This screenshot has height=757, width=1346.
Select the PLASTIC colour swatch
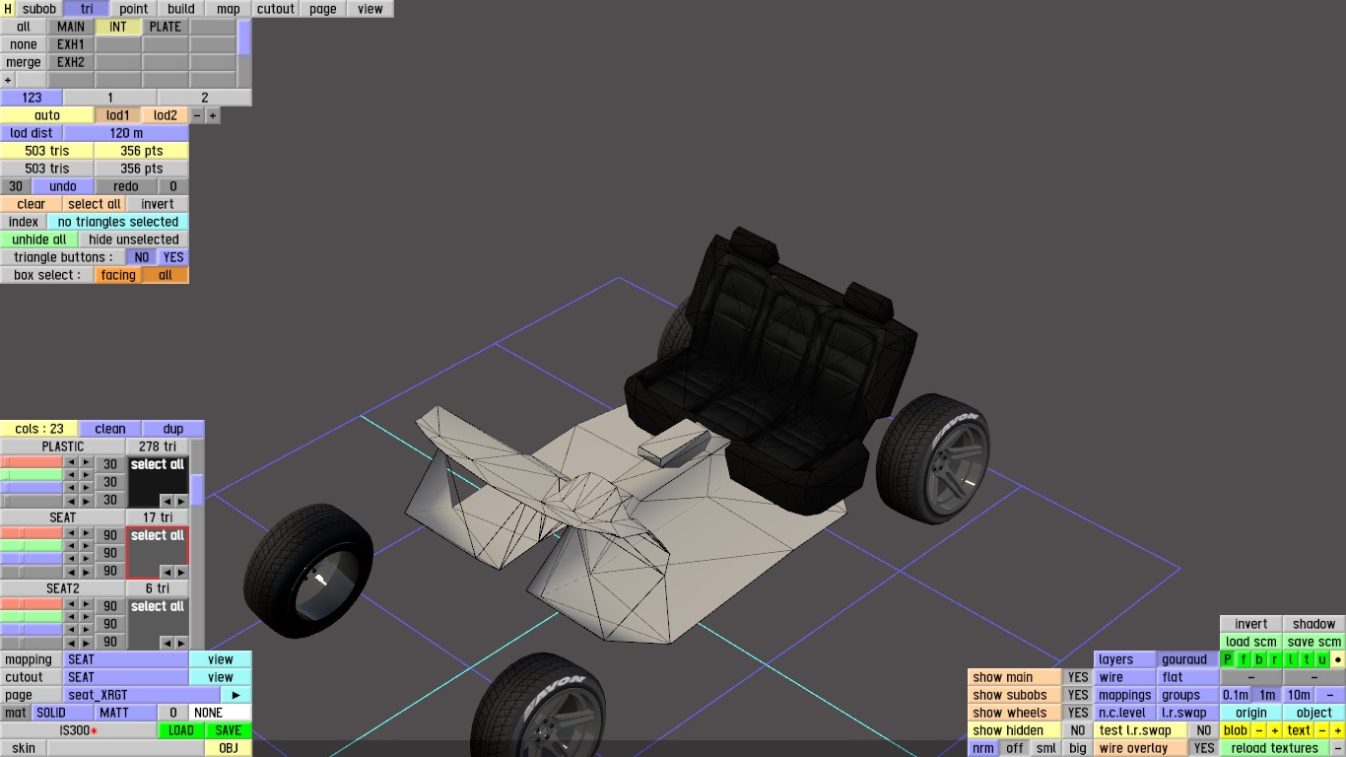tap(158, 482)
